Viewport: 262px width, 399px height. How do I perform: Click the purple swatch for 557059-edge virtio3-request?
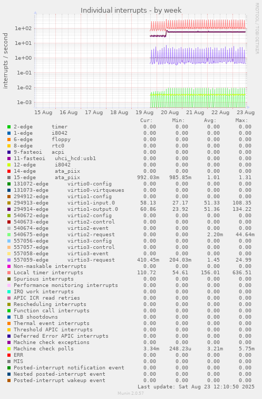tap(9, 260)
